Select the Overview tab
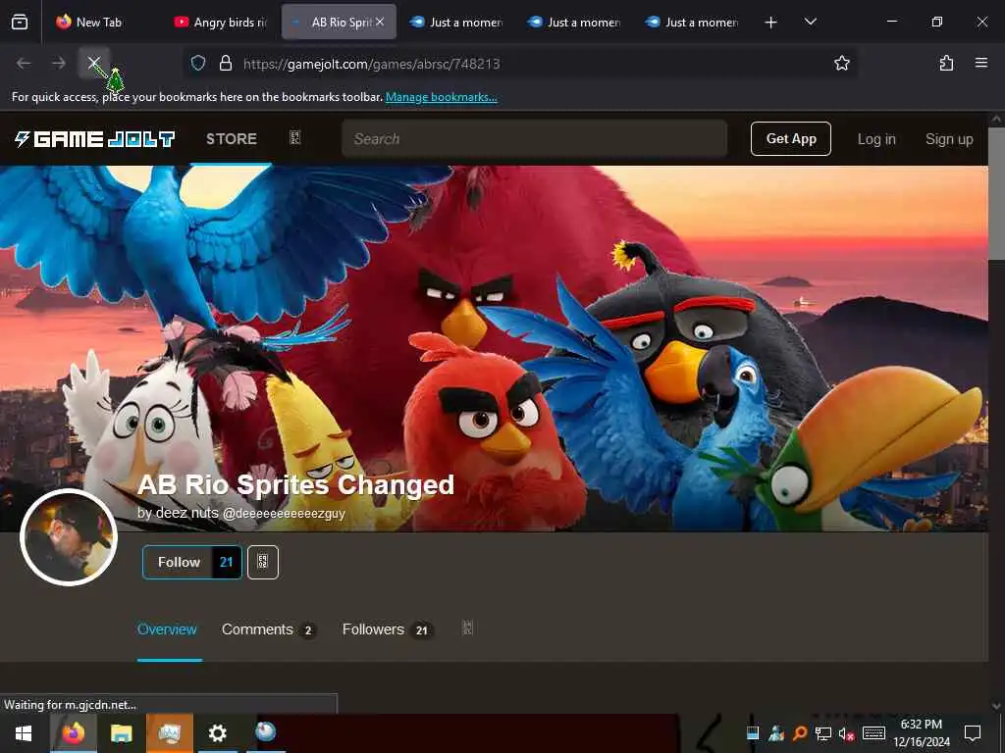 (167, 629)
